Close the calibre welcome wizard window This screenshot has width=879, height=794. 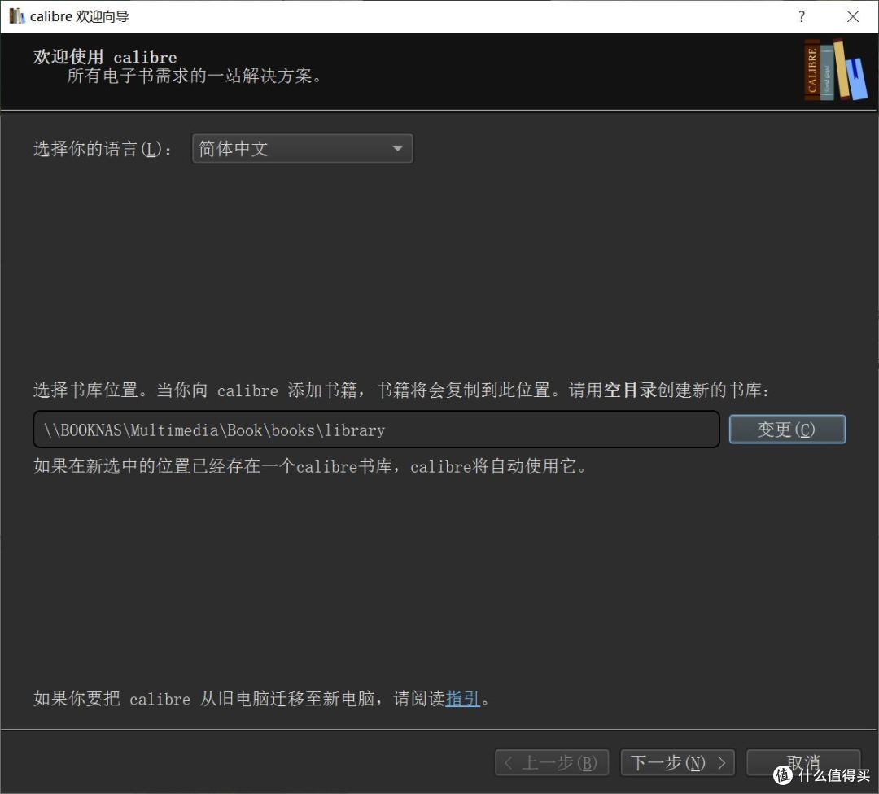tap(853, 16)
